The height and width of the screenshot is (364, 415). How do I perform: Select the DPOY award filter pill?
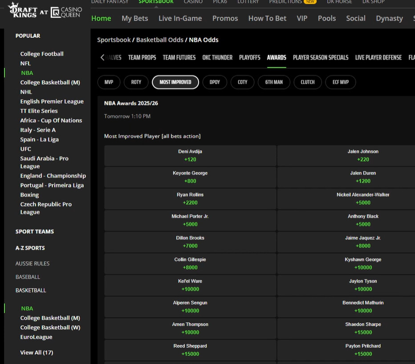pyautogui.click(x=215, y=82)
